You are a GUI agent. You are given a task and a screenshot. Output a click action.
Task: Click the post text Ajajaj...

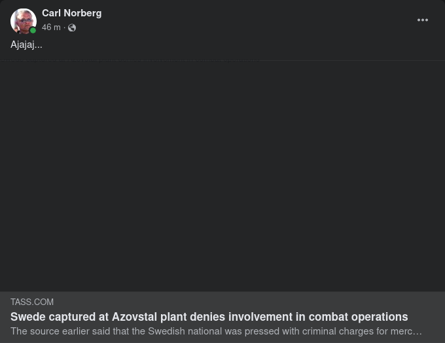(26, 45)
